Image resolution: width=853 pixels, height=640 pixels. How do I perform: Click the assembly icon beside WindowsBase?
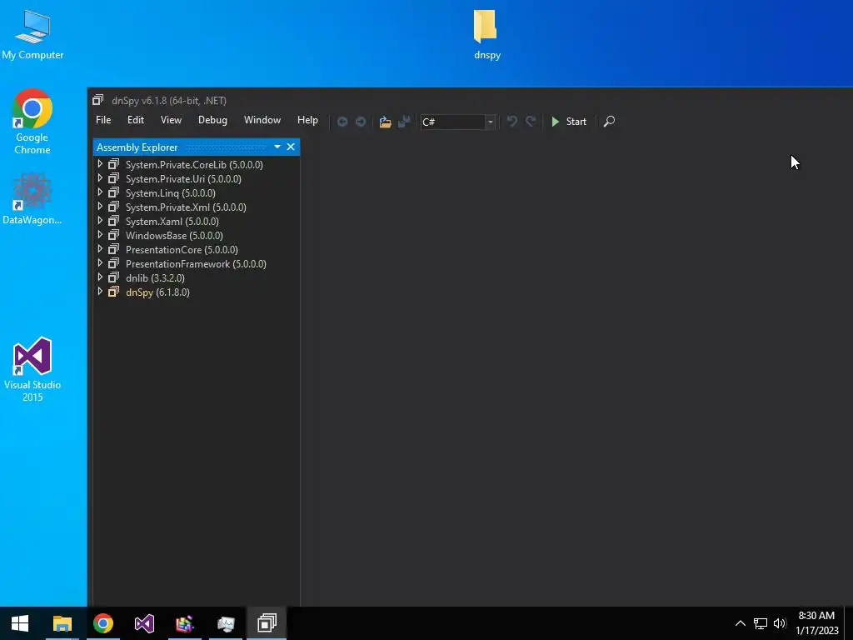click(x=113, y=235)
